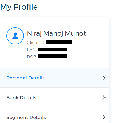Open the Segment Details section
The width and height of the screenshot is (113, 123).
coord(26,117)
